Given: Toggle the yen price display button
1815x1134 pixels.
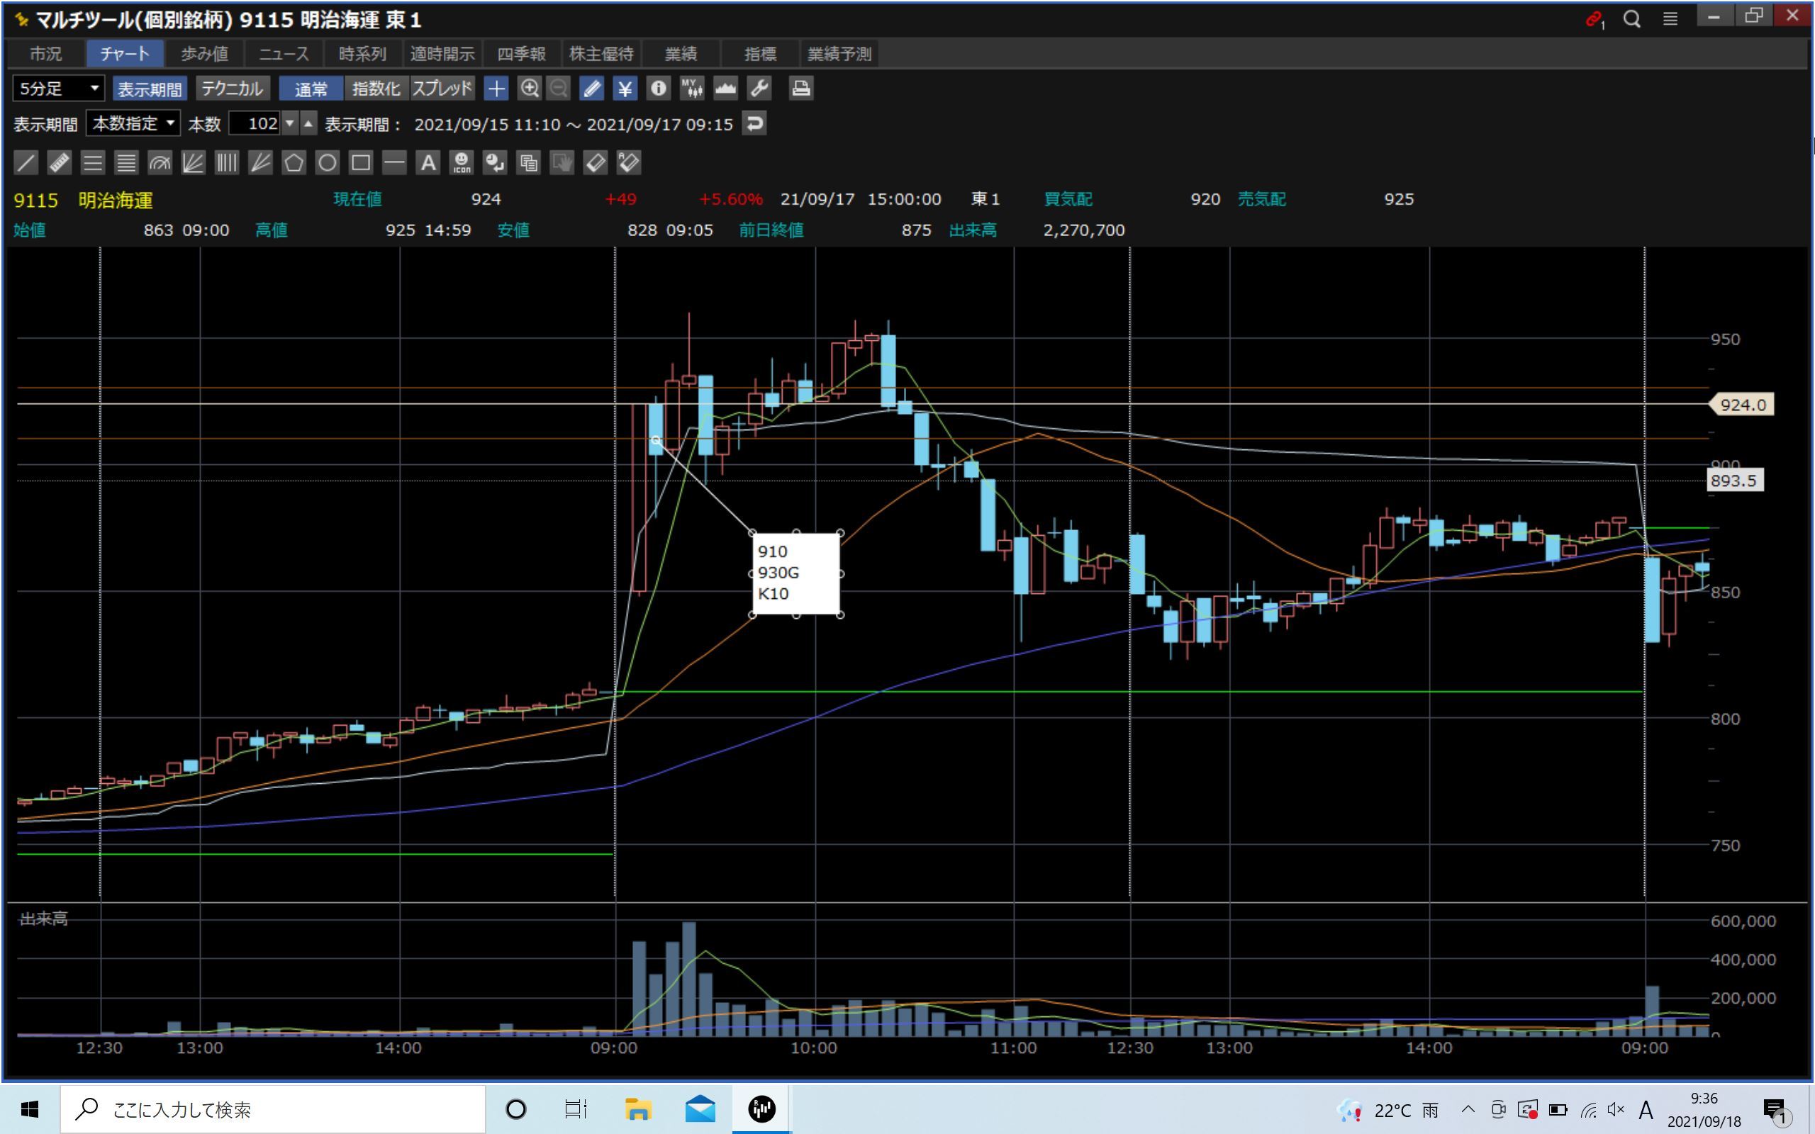Looking at the screenshot, I should pyautogui.click(x=624, y=89).
